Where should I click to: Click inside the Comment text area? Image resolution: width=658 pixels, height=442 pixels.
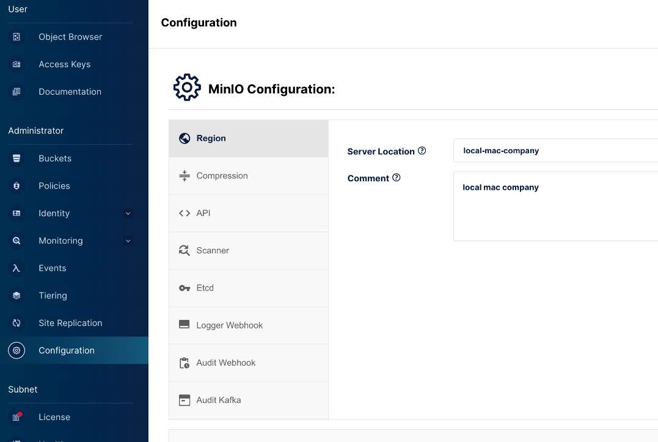(555, 206)
